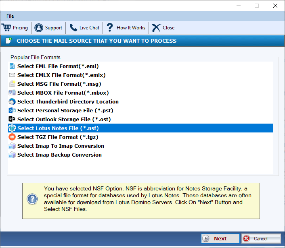Viewport: 285px width, 248px height.
Task: Click the EMLX envelope icon
Action: (12, 75)
